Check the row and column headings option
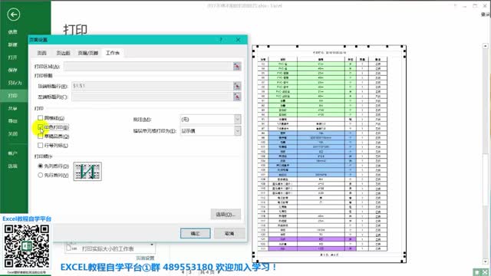The height and width of the screenshot is (276, 491). pos(41,145)
